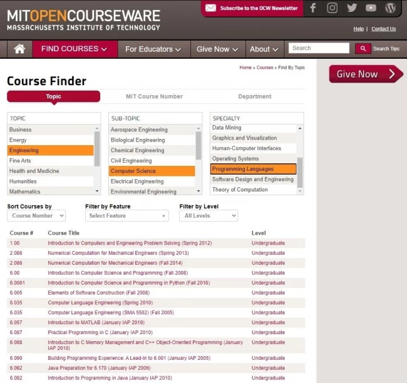Select the Topic tab
Viewport: 407px width, 383px height.
(53, 96)
